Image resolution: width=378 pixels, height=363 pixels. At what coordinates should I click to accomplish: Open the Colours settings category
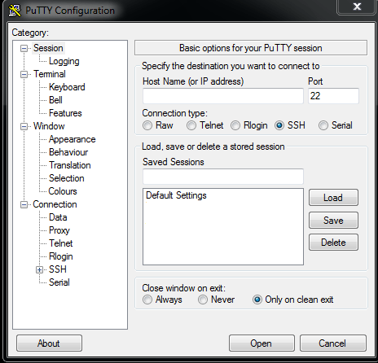click(x=63, y=191)
